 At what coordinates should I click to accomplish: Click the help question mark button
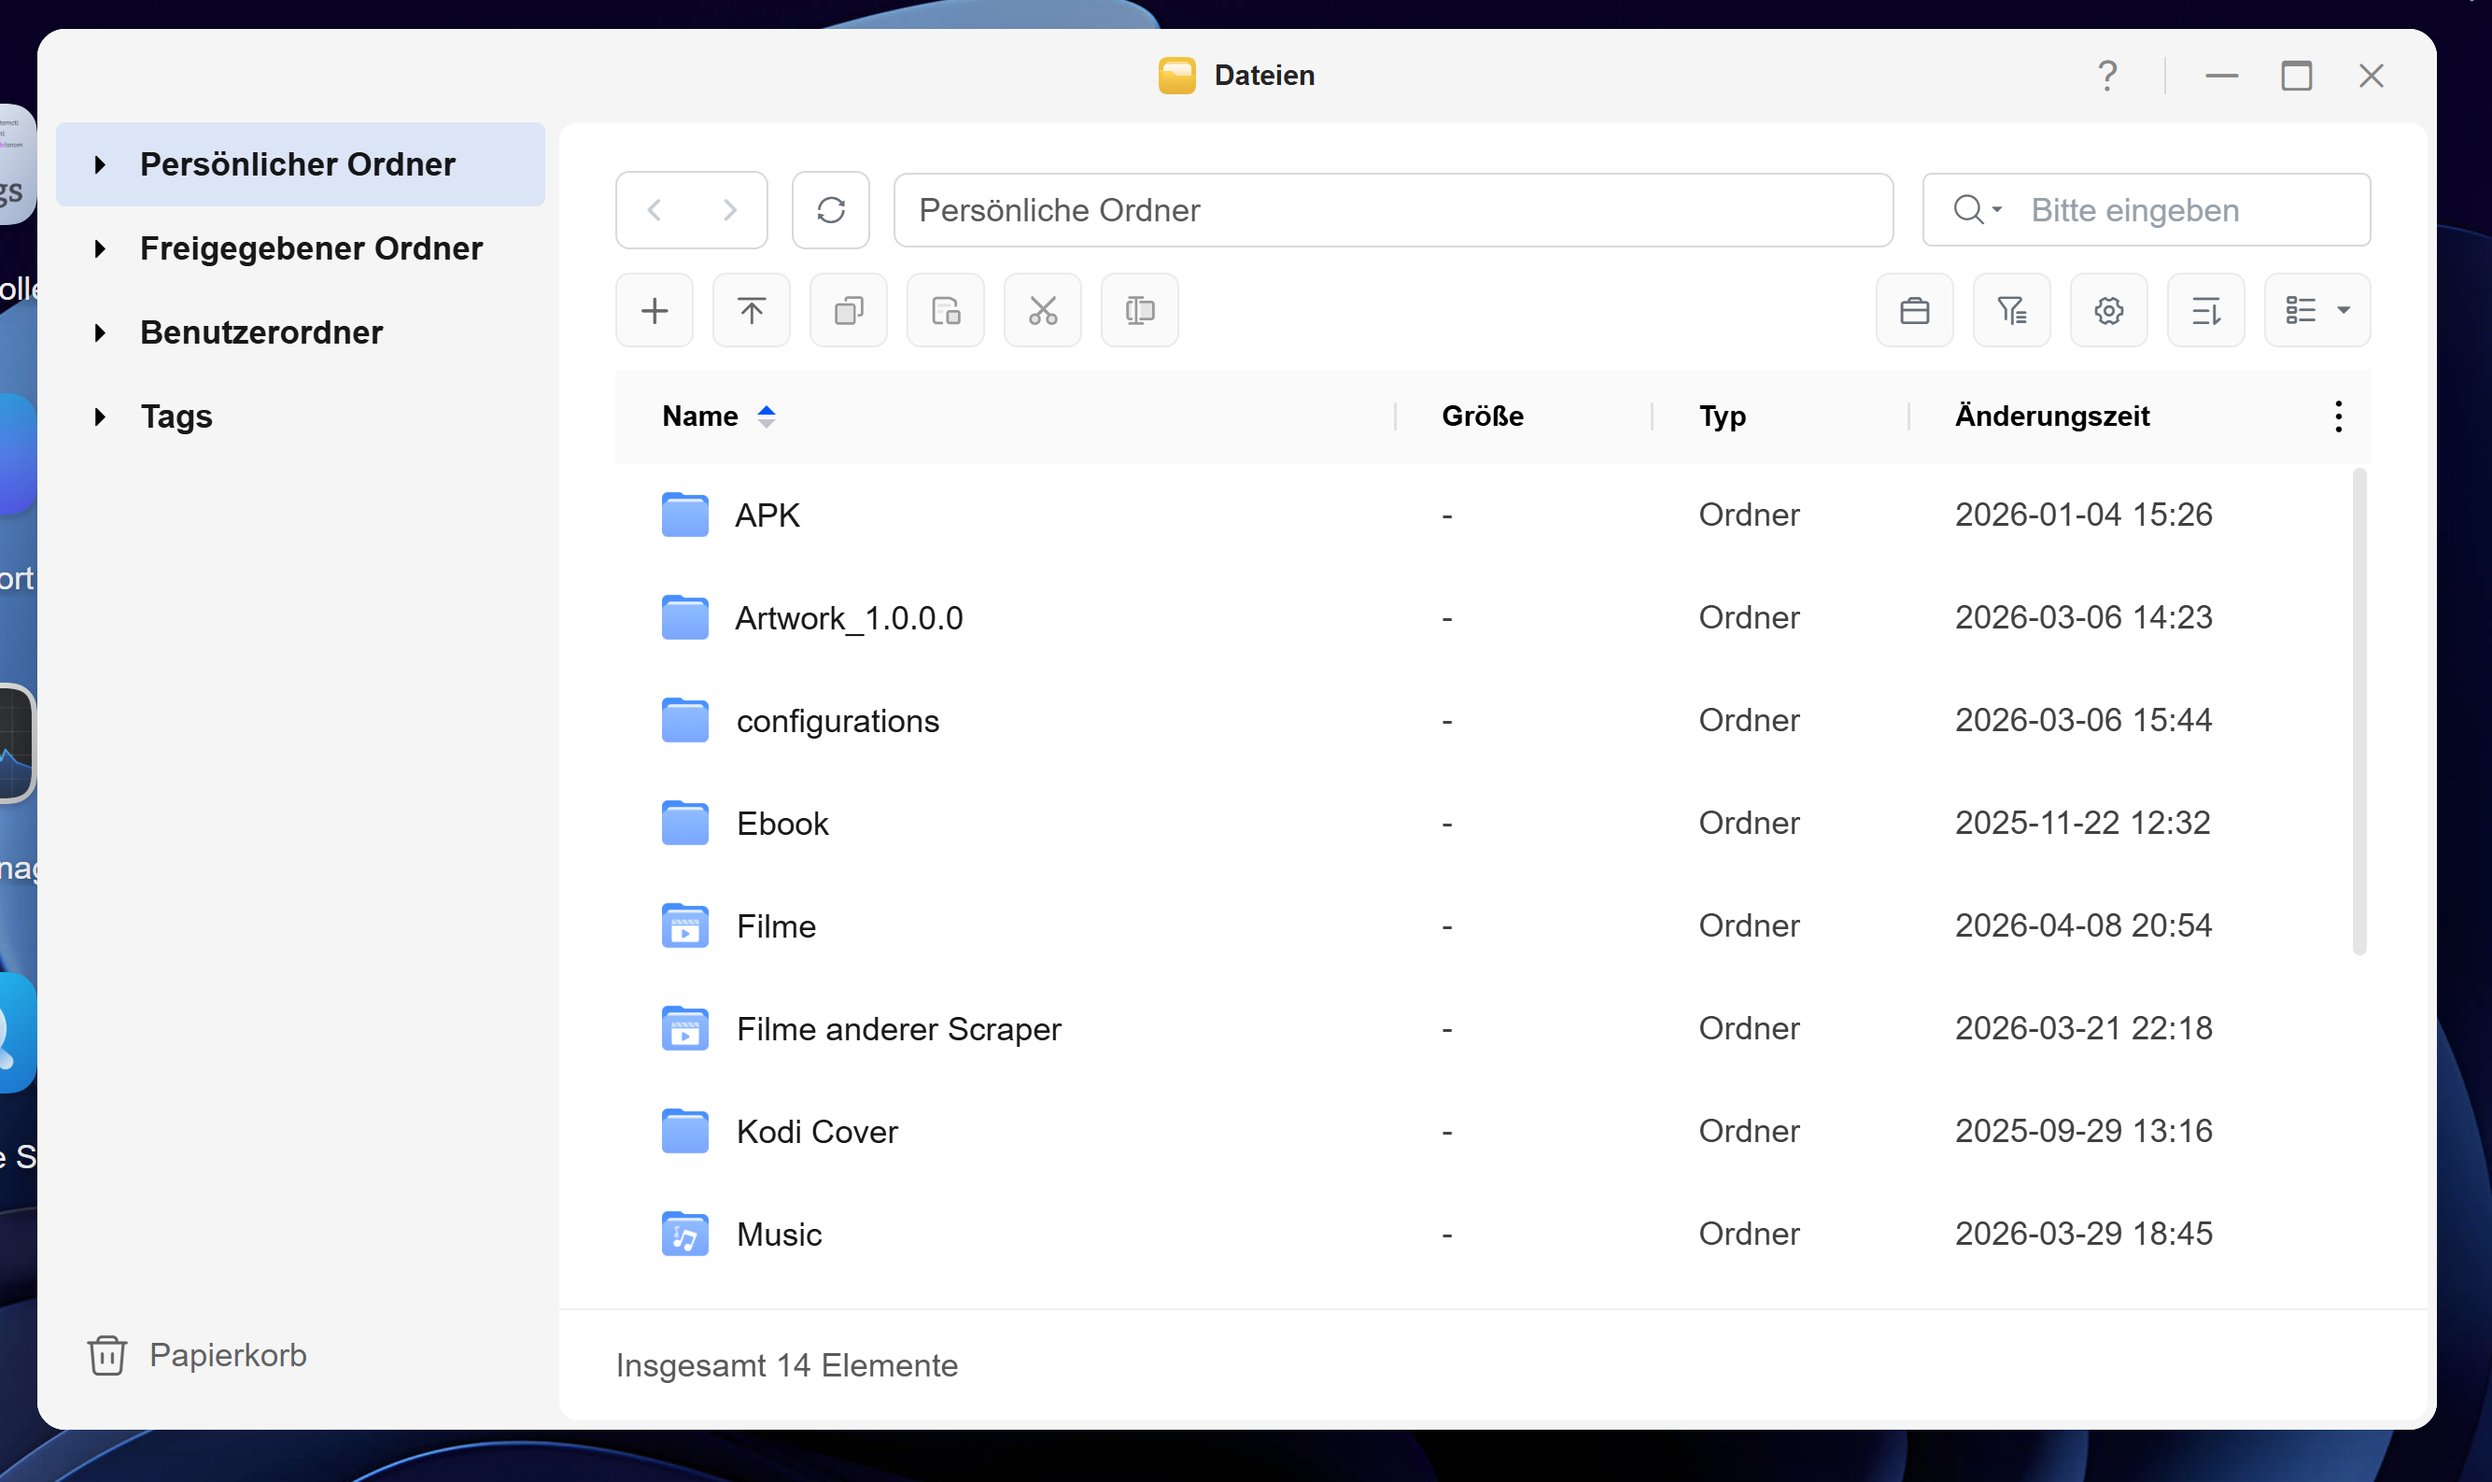click(2107, 75)
